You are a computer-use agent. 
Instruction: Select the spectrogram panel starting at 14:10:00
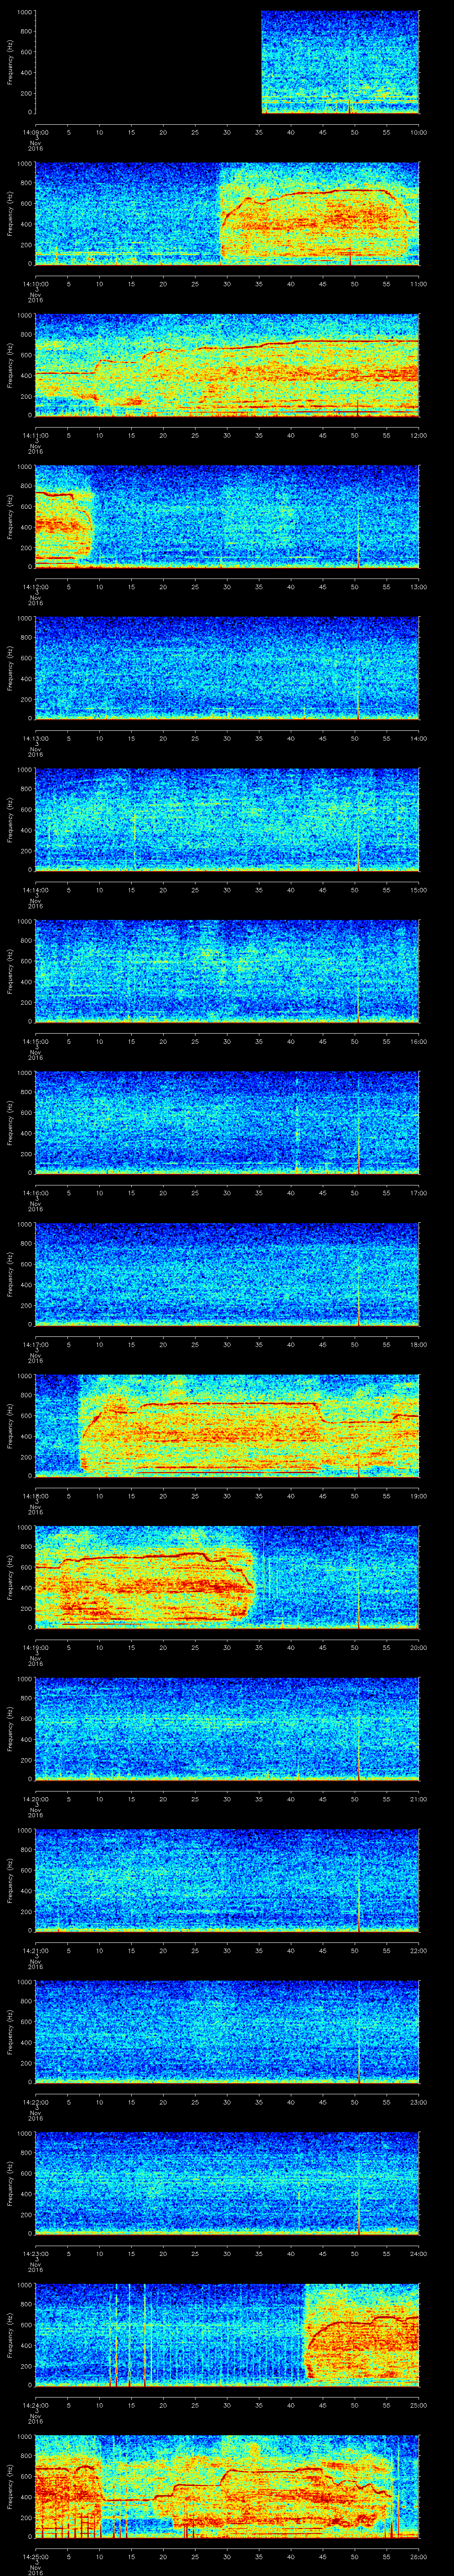click(227, 213)
